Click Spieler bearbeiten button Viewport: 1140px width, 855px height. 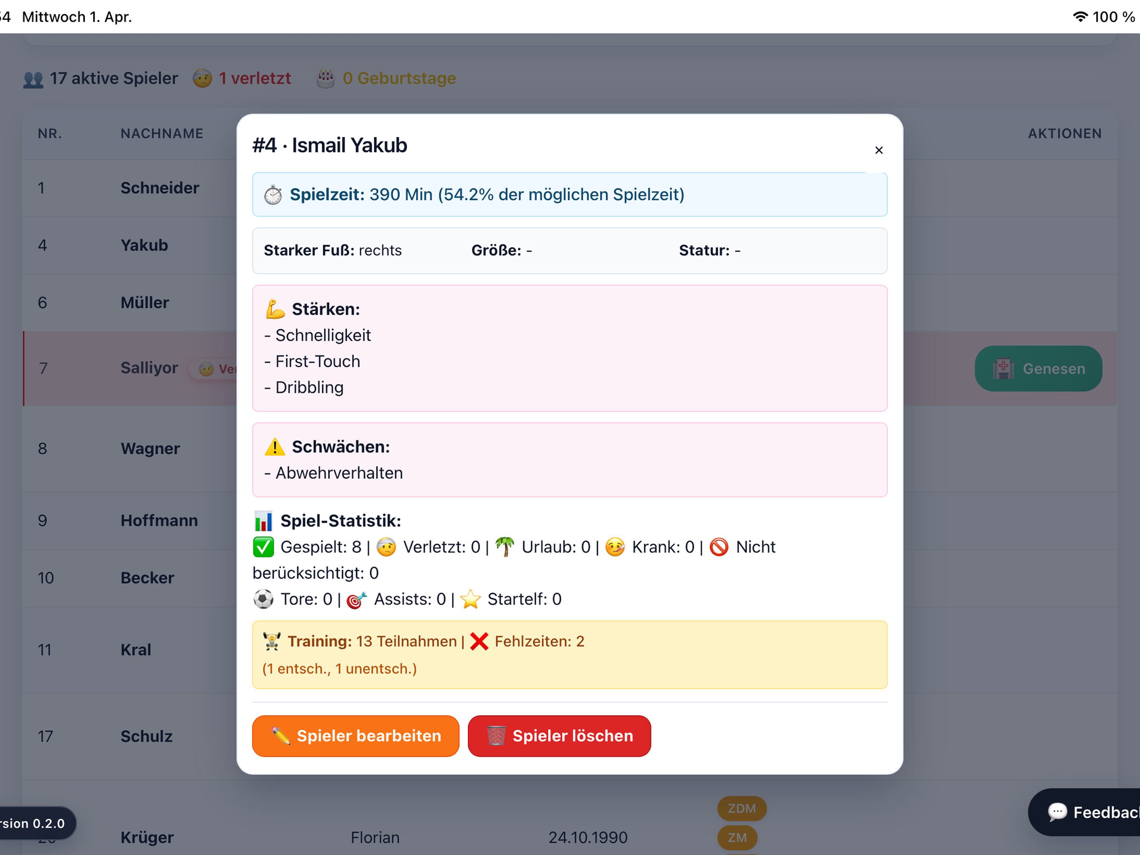356,735
